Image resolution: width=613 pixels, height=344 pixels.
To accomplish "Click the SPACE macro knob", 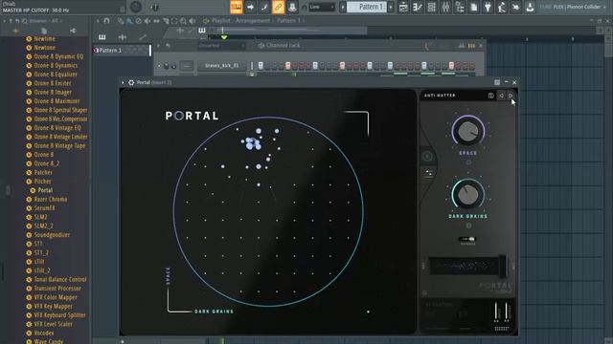I will (x=468, y=132).
